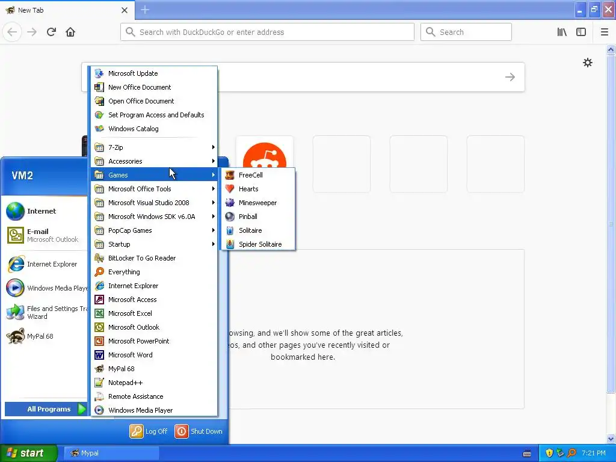
Task: Open Set Program Access and Defaults
Action: pyautogui.click(x=154, y=115)
